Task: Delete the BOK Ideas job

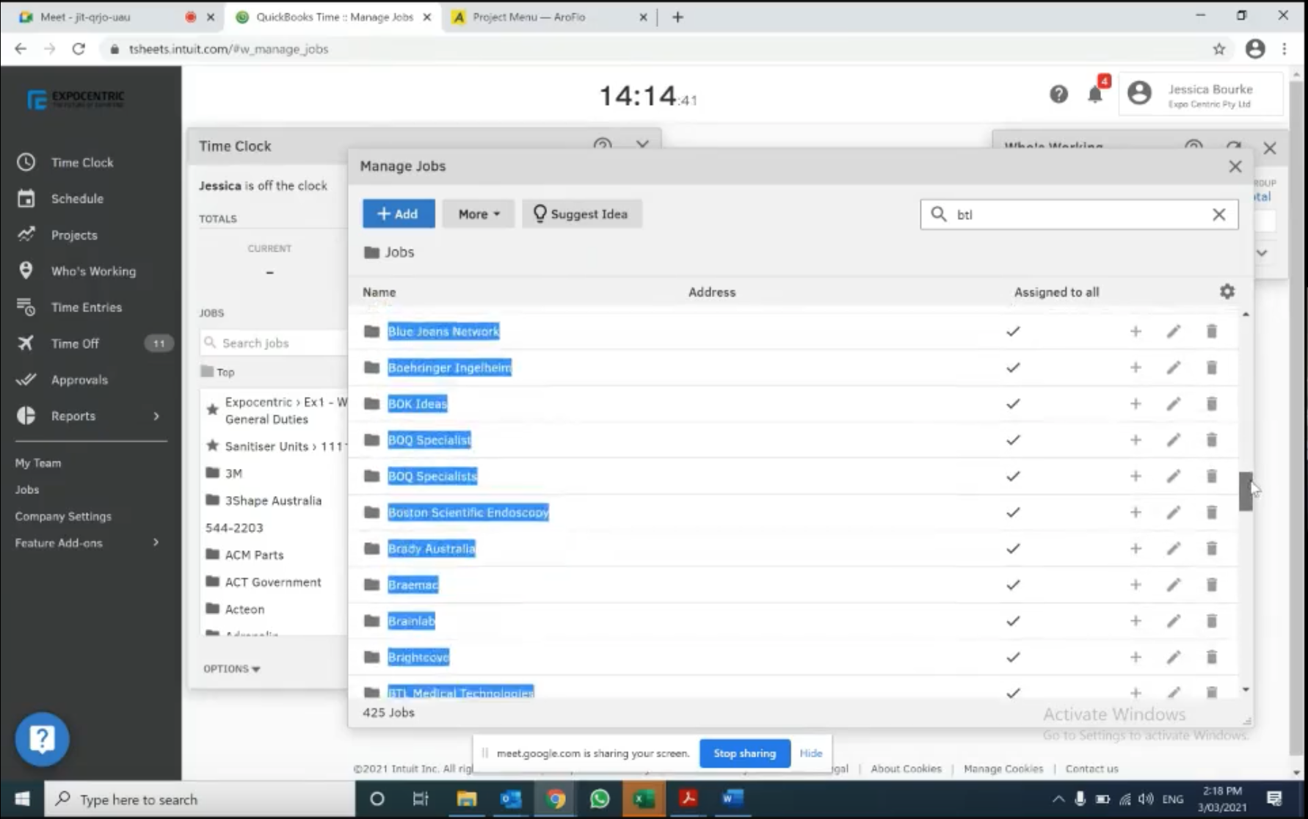Action: click(x=1212, y=404)
